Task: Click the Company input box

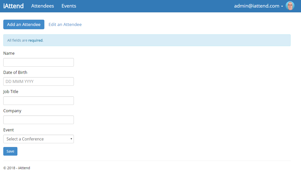Action: 38,120
